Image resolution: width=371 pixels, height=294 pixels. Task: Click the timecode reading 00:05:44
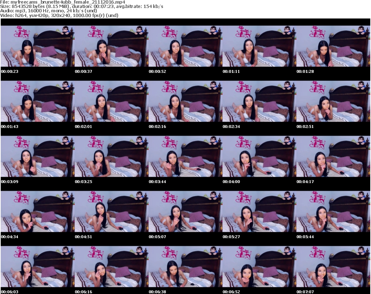[305, 237]
